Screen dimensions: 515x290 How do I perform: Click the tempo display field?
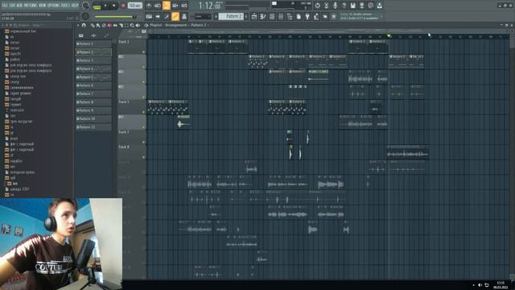click(x=135, y=6)
